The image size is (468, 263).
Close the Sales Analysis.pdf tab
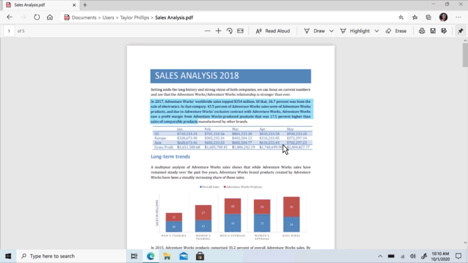(x=74, y=5)
